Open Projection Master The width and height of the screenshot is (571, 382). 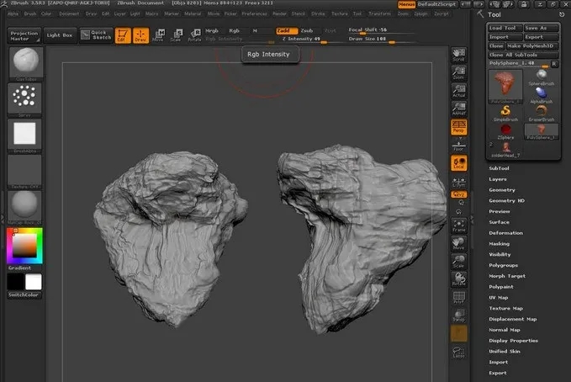click(x=24, y=35)
